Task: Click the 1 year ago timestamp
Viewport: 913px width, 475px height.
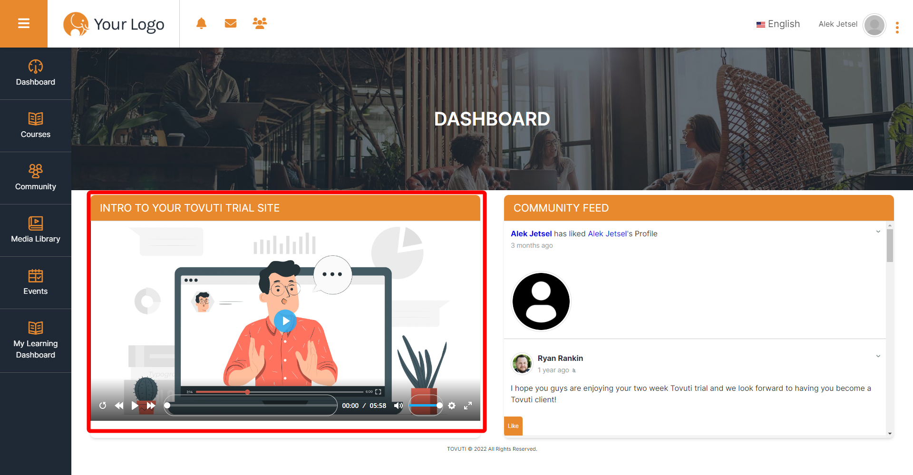Action: 553,370
